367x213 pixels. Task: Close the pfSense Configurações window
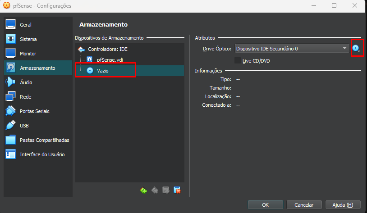354,5
